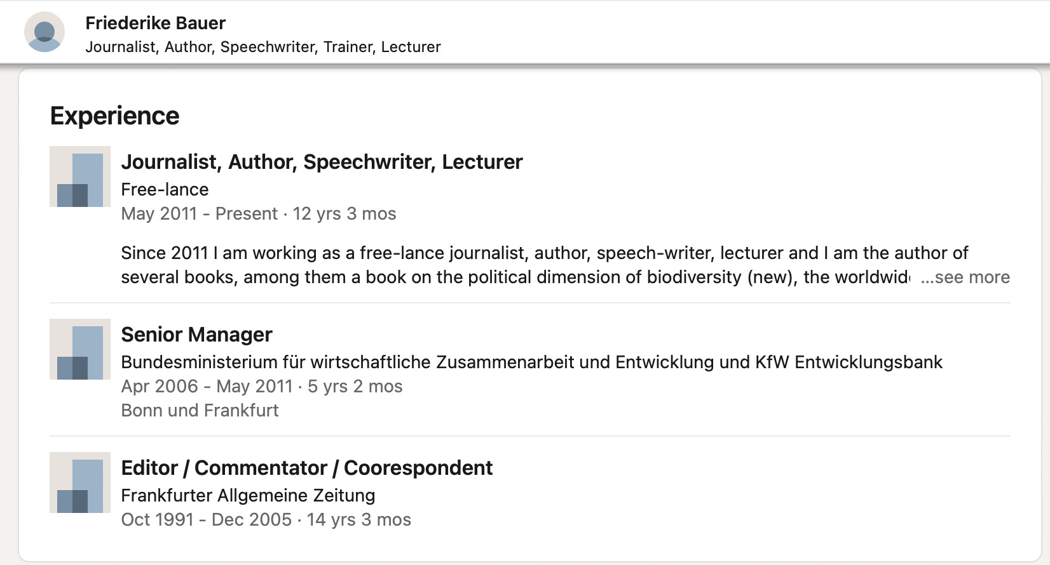Image resolution: width=1050 pixels, height=565 pixels.
Task: Open the Free-lance company logo icon
Action: pos(80,176)
